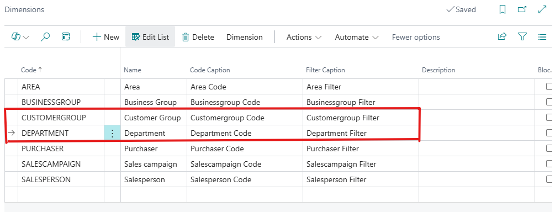Toggle Blocked checkbox for DEPARTMENT row
555x212 pixels.
549,133
